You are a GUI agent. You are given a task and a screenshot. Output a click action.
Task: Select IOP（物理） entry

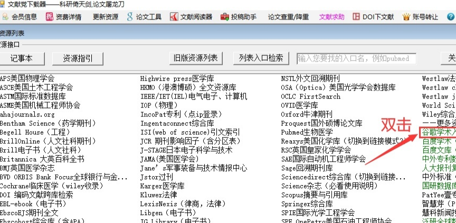159,105
